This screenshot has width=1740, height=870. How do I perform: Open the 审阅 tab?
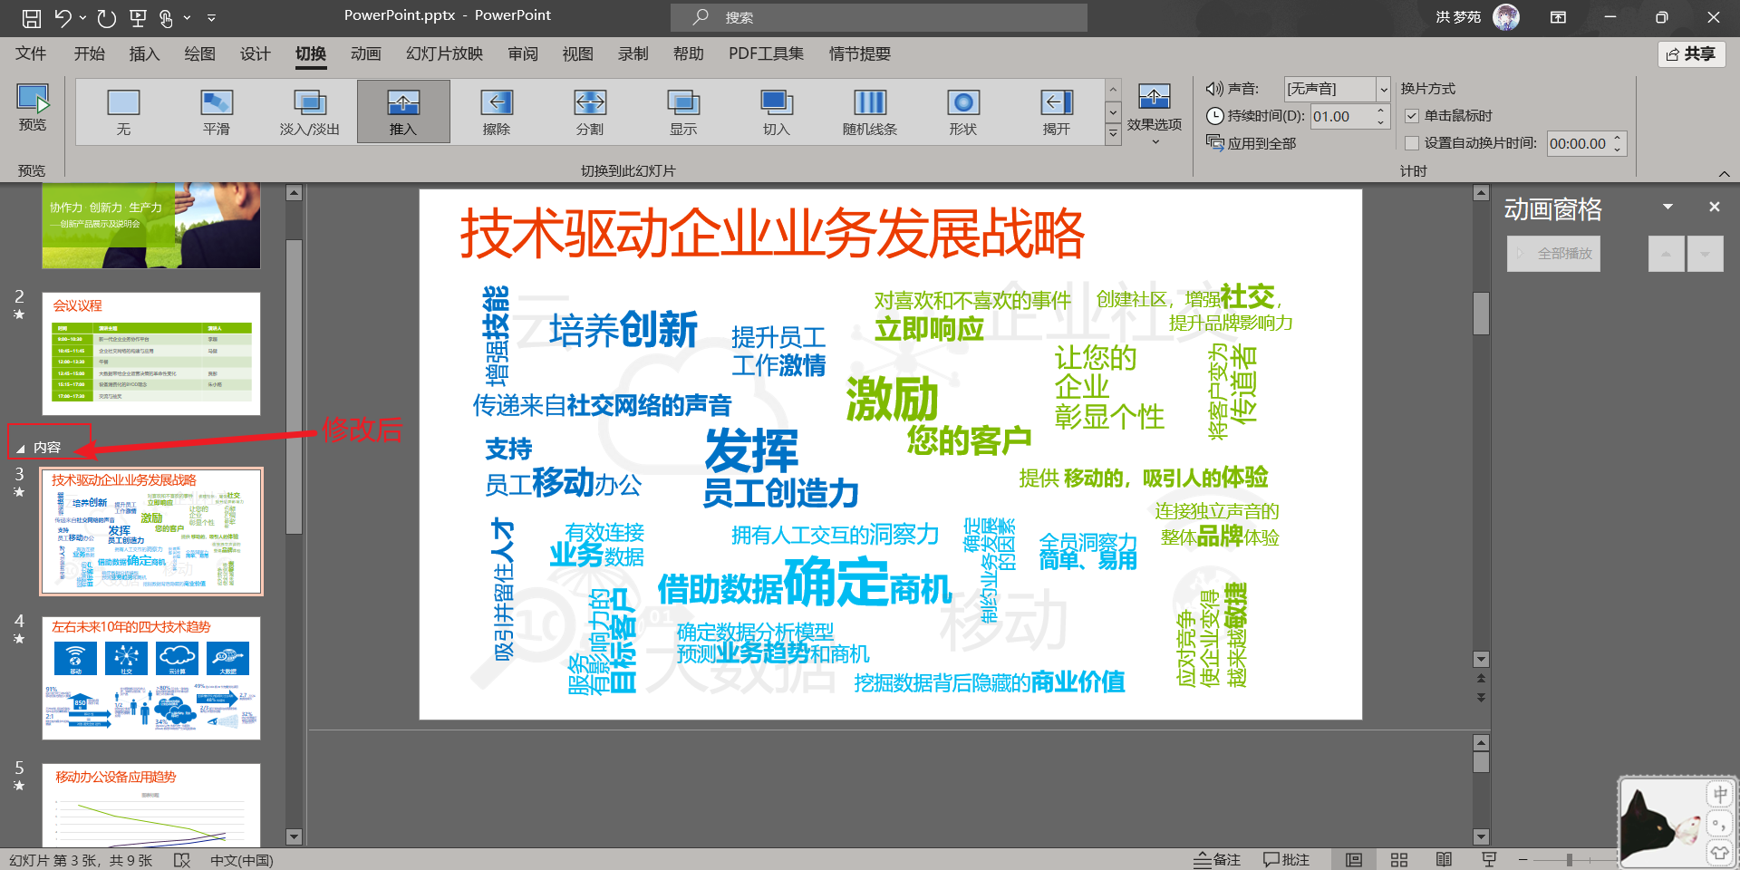point(522,54)
